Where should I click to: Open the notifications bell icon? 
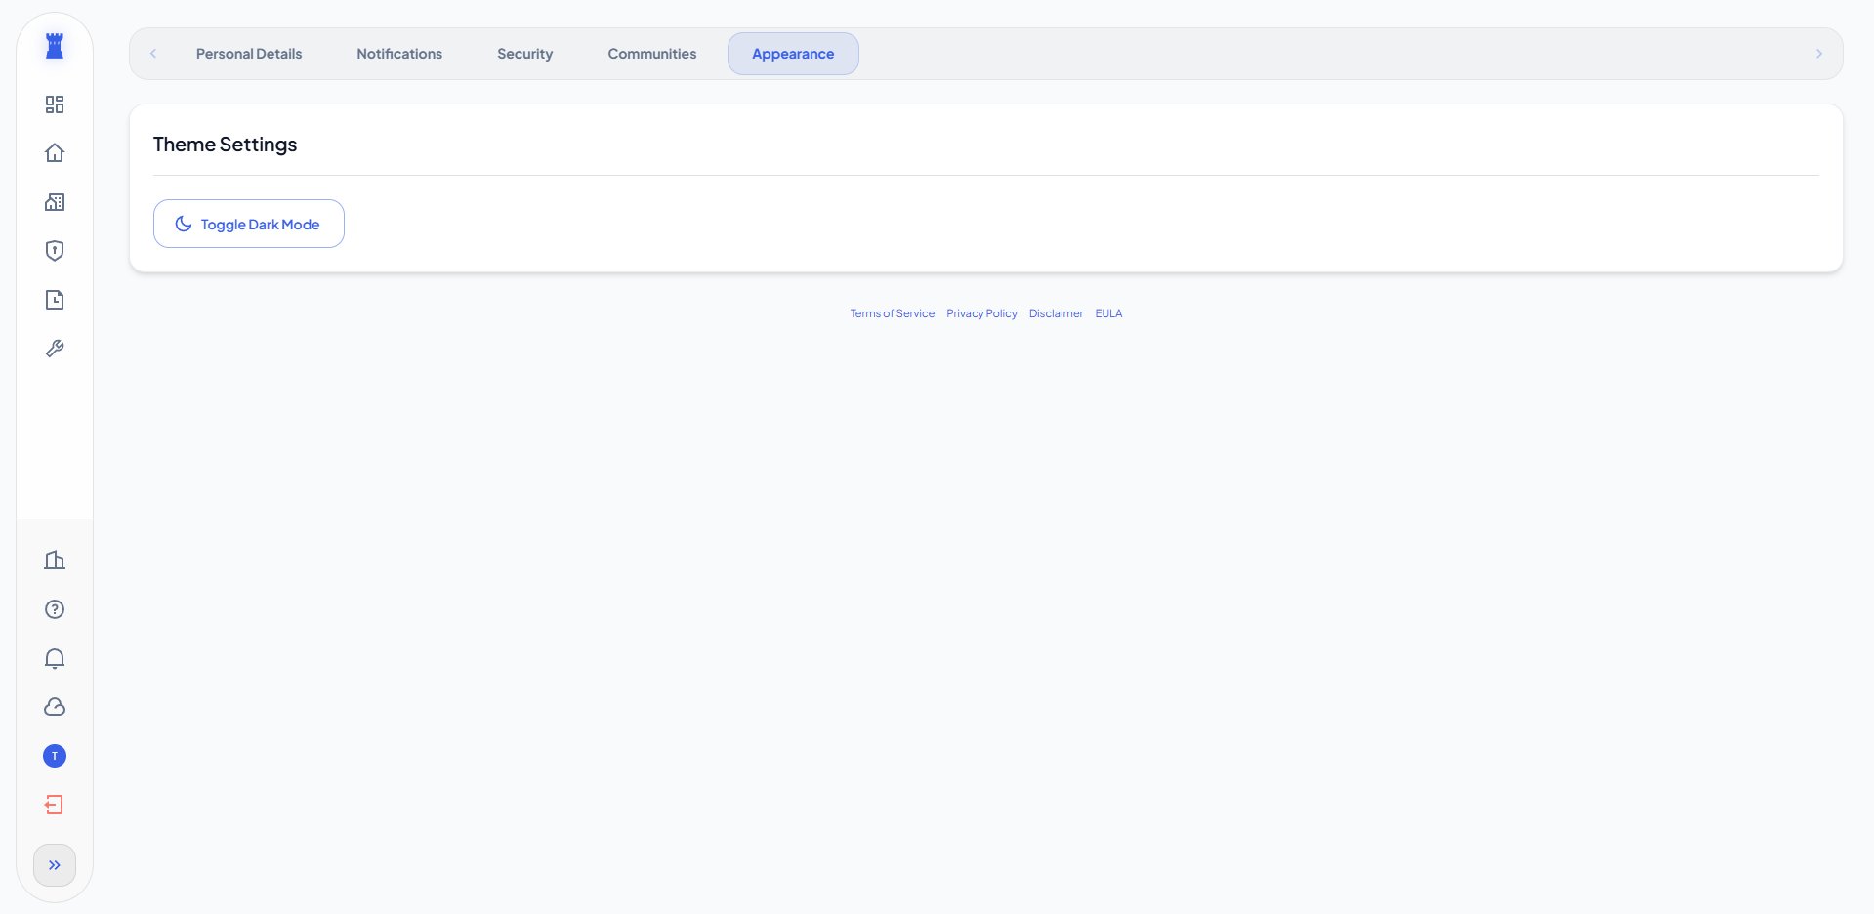click(55, 658)
